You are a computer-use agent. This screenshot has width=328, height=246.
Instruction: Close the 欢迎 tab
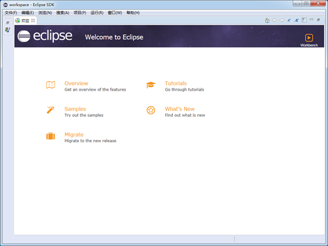[x=33, y=21]
